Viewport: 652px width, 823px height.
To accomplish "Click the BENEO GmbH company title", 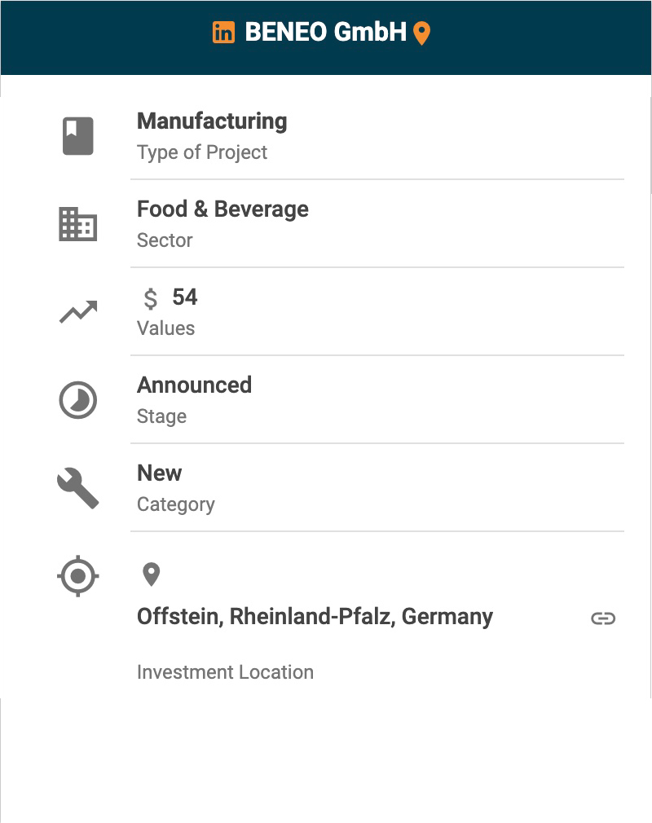I will point(325,33).
